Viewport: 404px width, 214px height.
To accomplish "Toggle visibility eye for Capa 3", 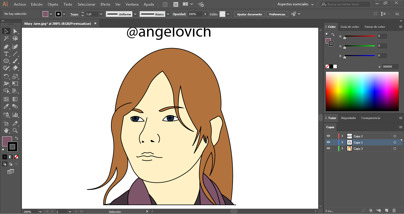I will coord(328,148).
